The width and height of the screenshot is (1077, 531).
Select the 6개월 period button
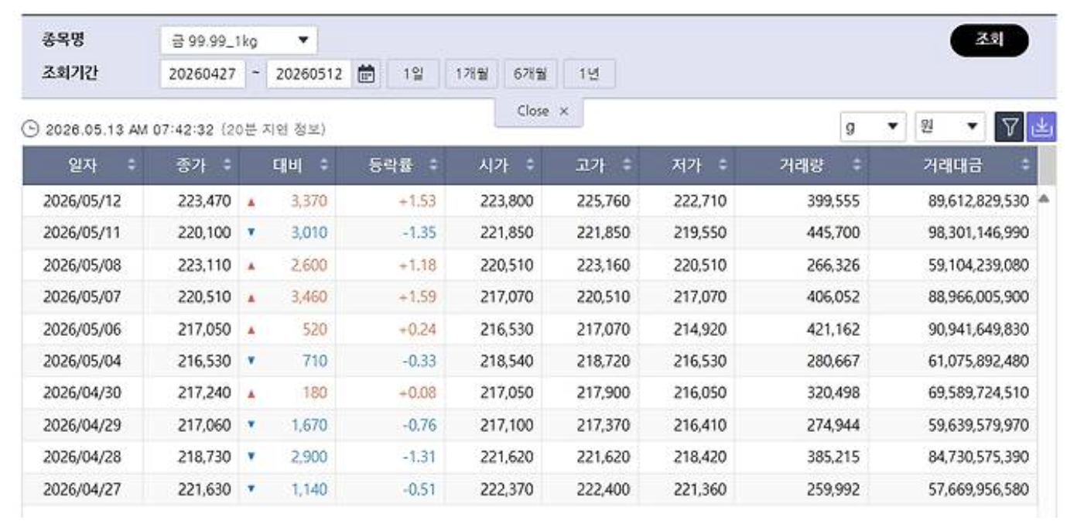click(x=530, y=75)
